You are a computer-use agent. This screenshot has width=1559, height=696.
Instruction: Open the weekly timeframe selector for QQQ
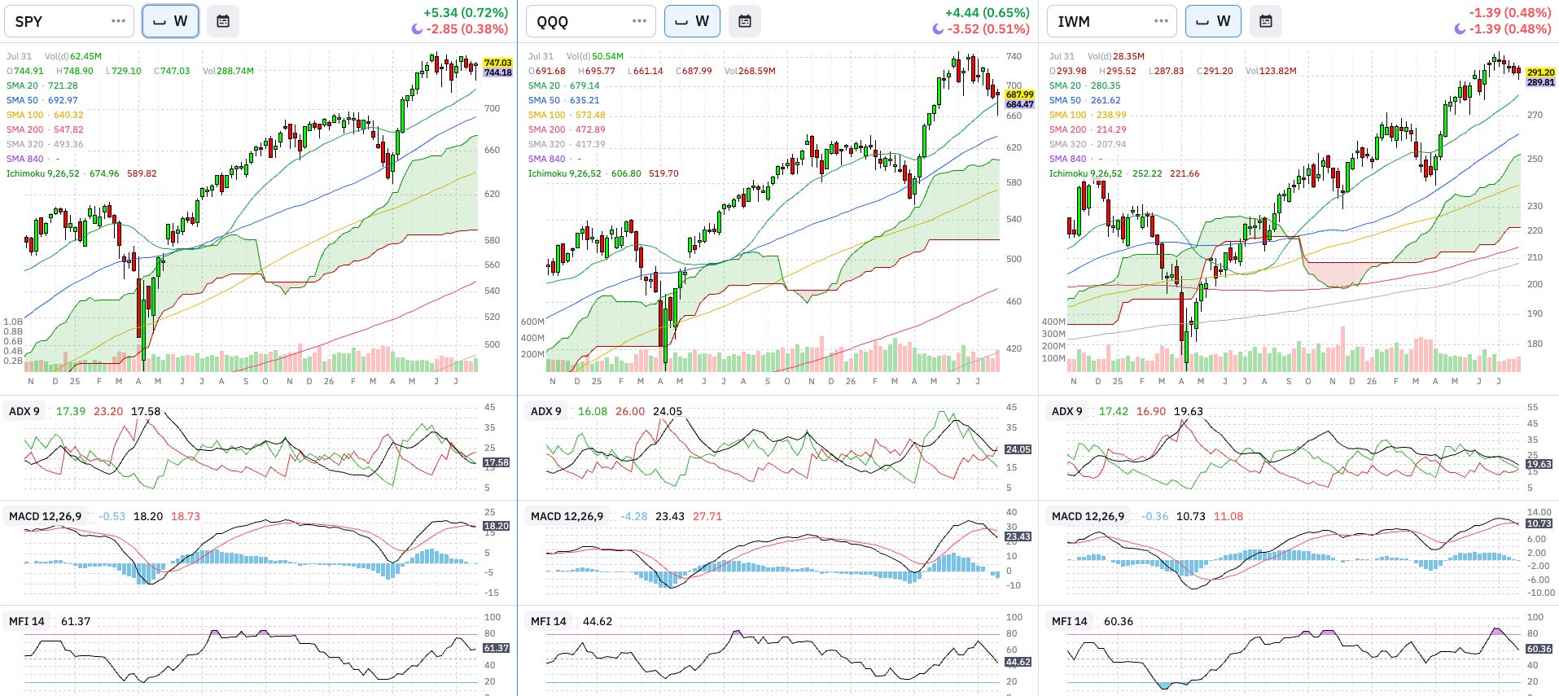(692, 21)
